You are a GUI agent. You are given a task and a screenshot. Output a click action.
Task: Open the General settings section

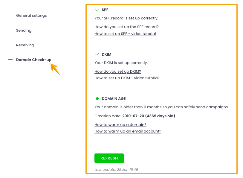point(31,16)
